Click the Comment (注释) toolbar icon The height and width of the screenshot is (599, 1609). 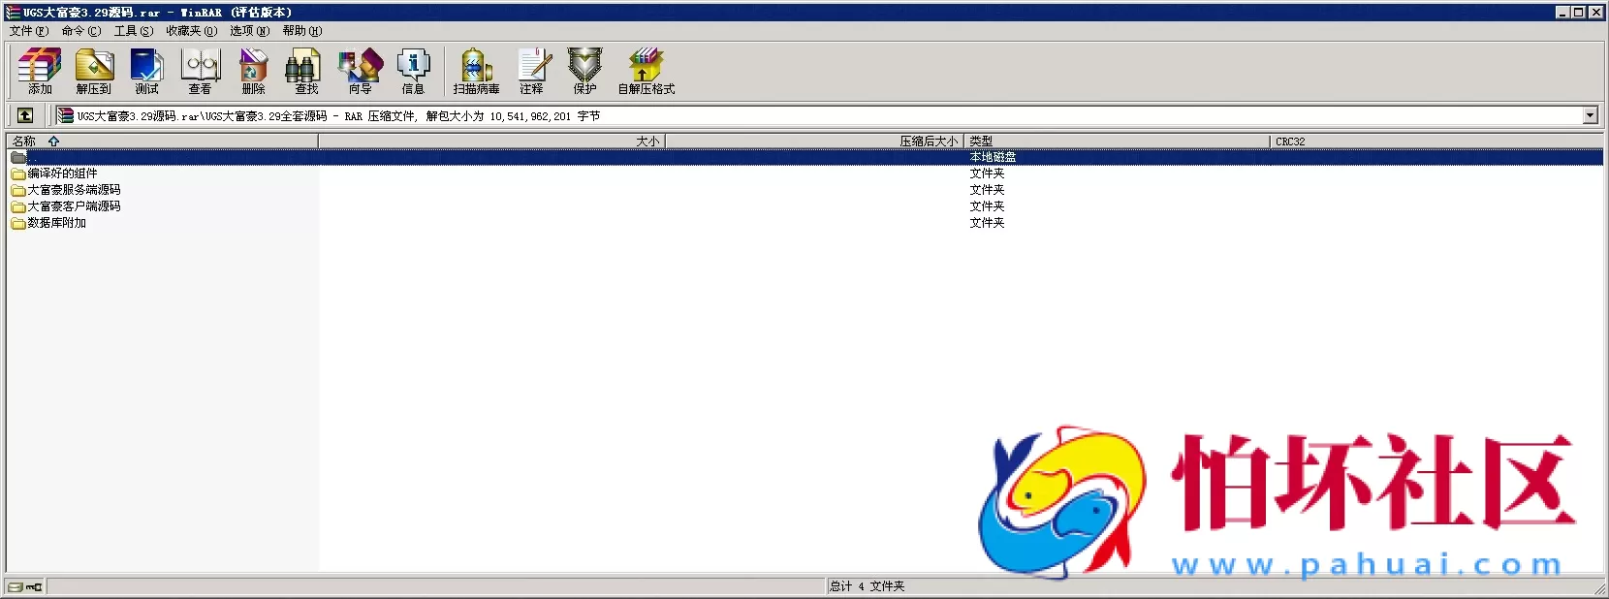532,72
